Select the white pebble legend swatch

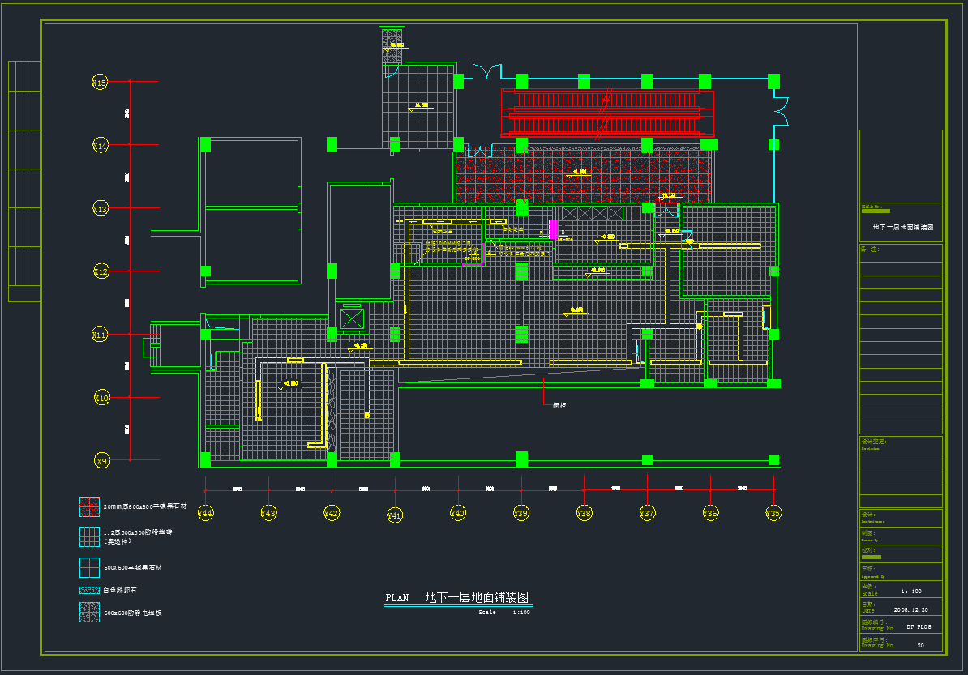click(89, 590)
